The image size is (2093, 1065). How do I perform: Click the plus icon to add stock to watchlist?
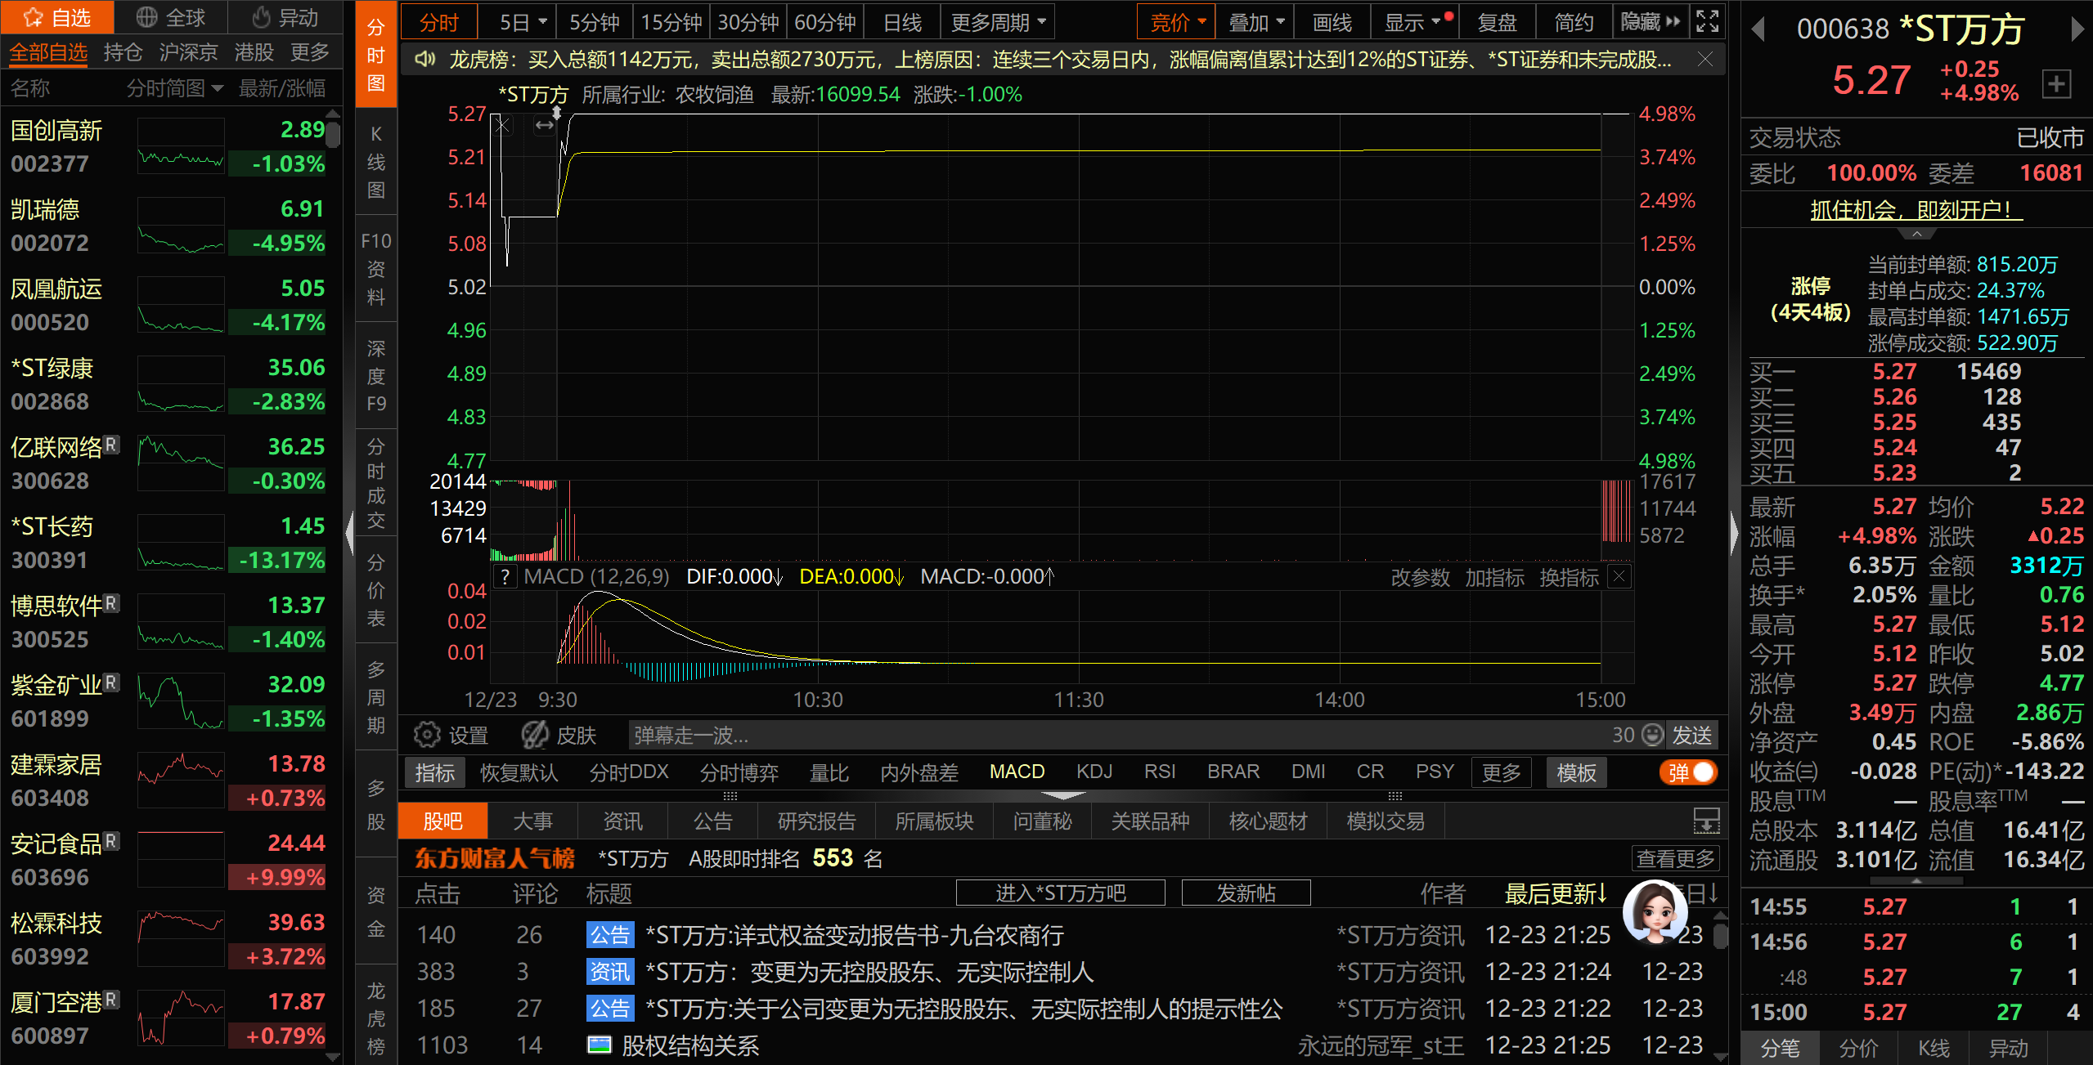(x=2055, y=83)
